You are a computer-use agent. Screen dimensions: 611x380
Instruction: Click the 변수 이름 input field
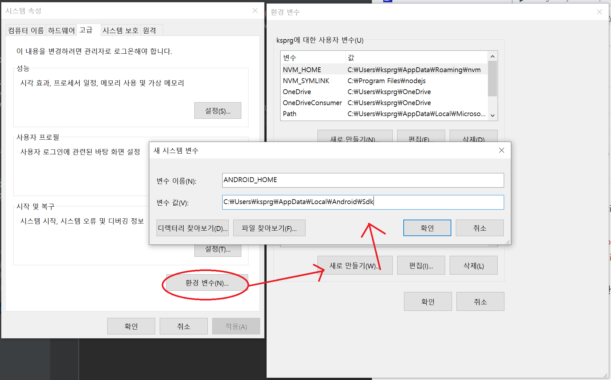363,180
